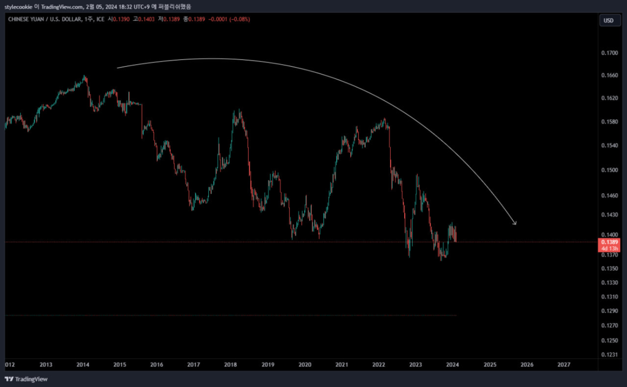Click the 2018 year label on time axis
The width and height of the screenshot is (627, 387).
pyautogui.click(x=231, y=364)
